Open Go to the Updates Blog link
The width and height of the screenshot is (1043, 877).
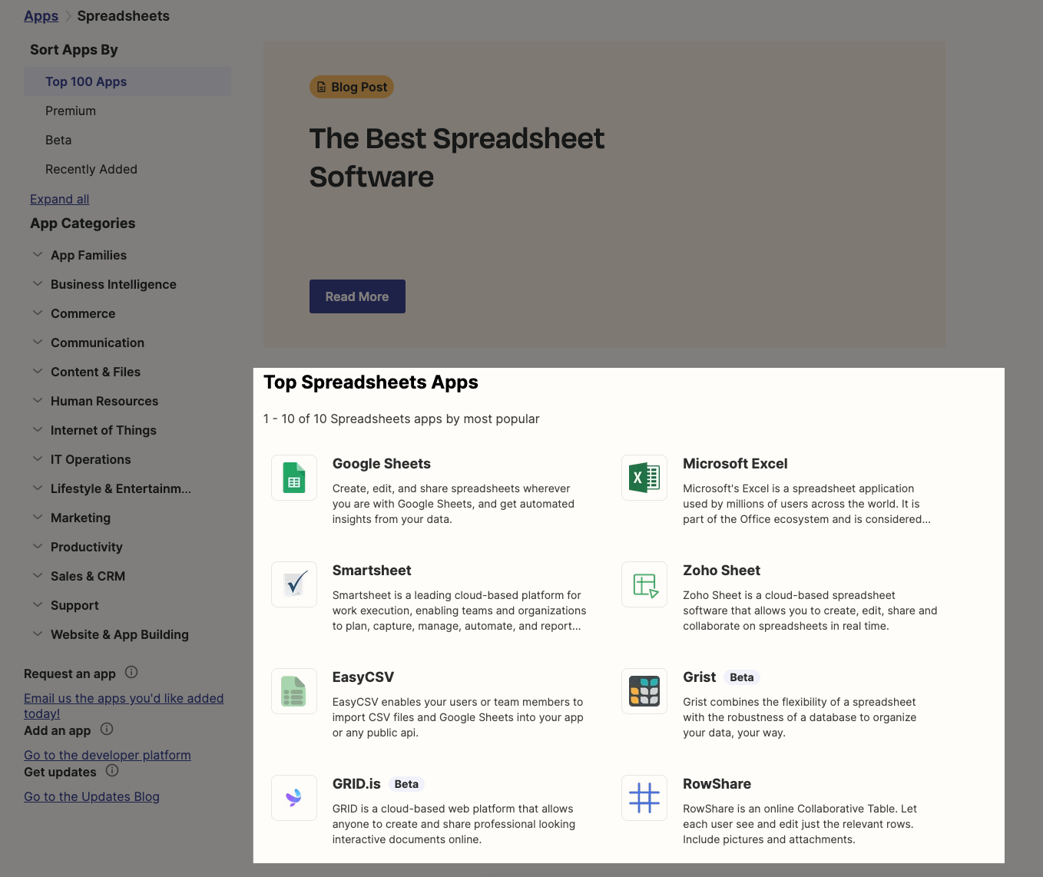[91, 796]
